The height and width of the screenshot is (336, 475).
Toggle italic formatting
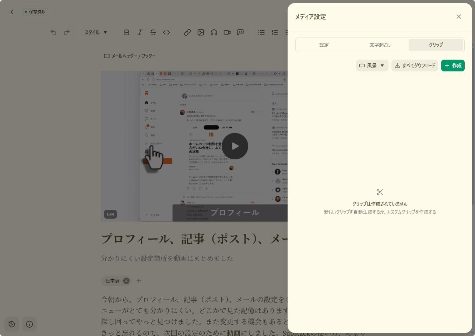tap(140, 32)
